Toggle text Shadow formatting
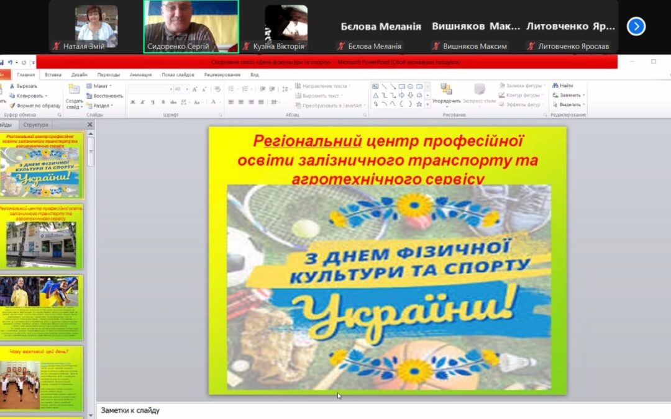Viewport: 671px width, 419px height. 163,102
